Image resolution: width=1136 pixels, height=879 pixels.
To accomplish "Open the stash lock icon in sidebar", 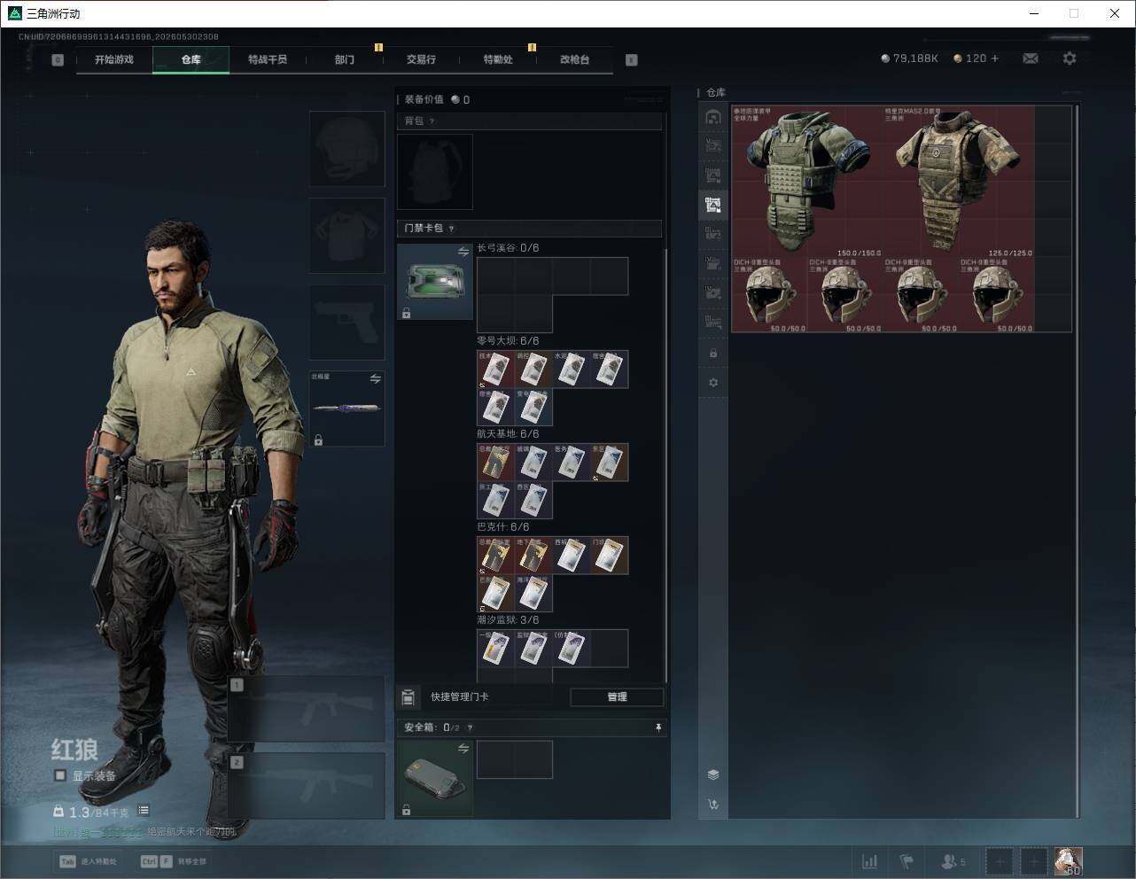I will point(713,354).
